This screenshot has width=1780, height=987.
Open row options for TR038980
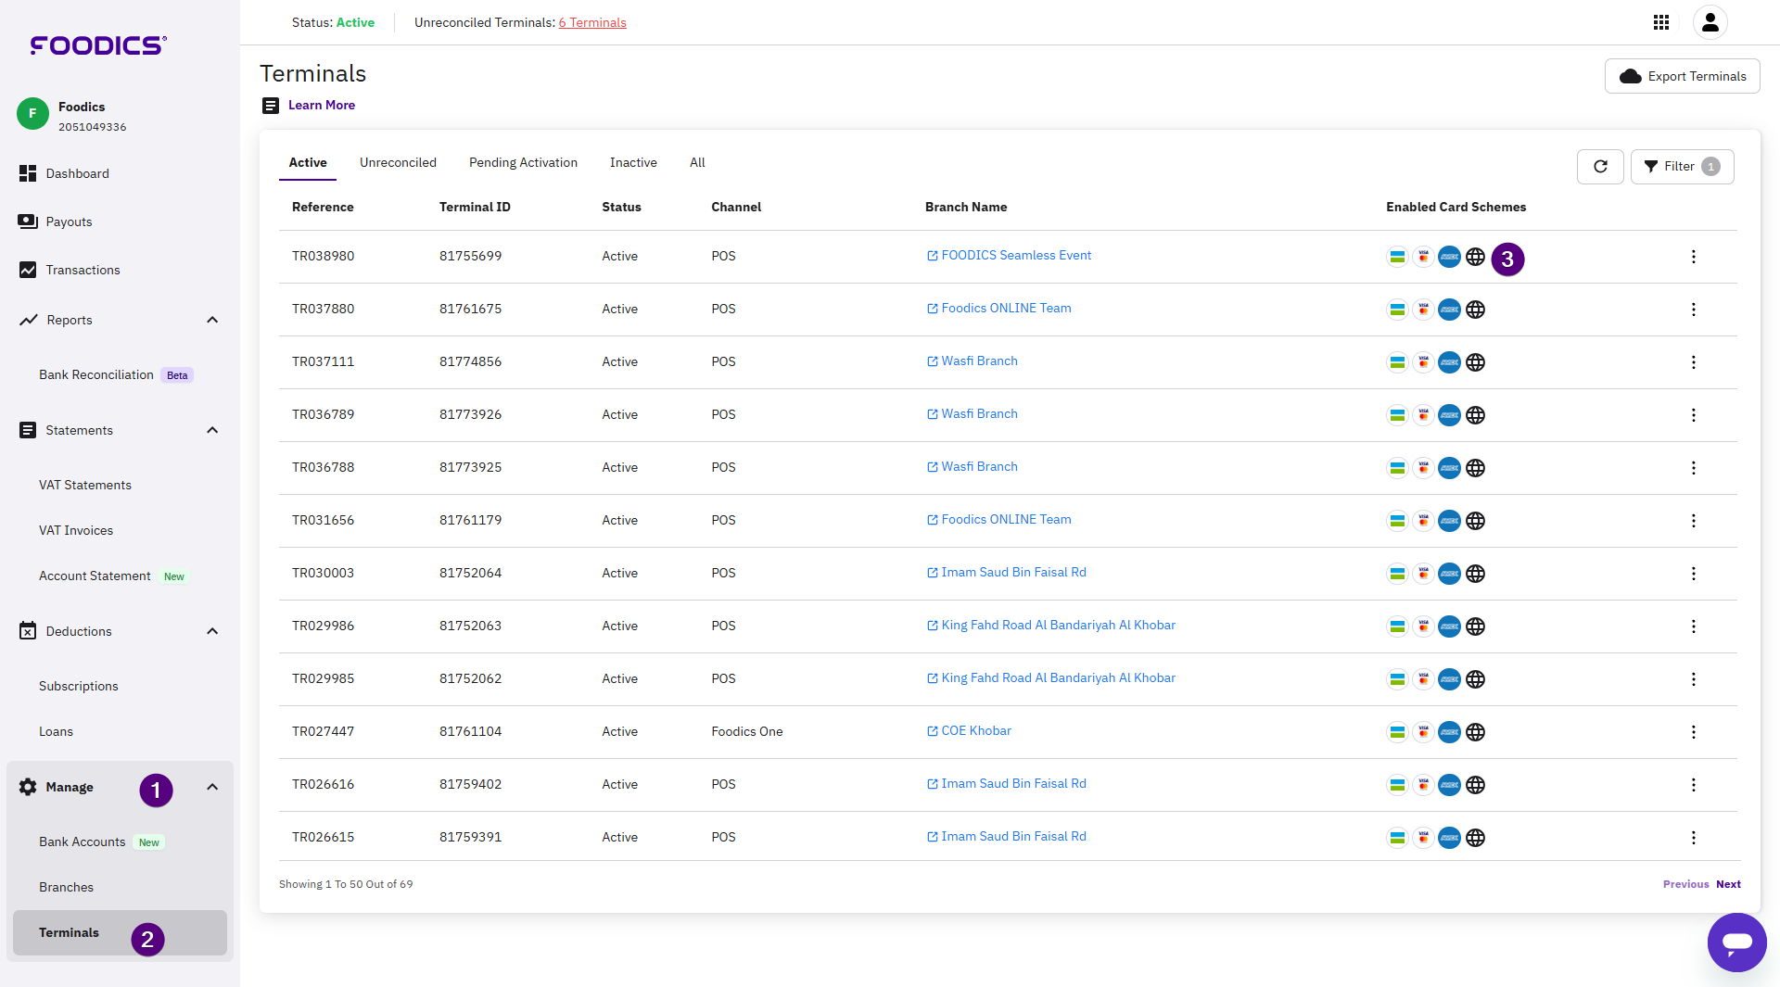1693,257
